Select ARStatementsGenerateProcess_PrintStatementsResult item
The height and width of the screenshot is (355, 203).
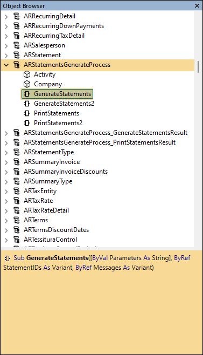[100, 142]
